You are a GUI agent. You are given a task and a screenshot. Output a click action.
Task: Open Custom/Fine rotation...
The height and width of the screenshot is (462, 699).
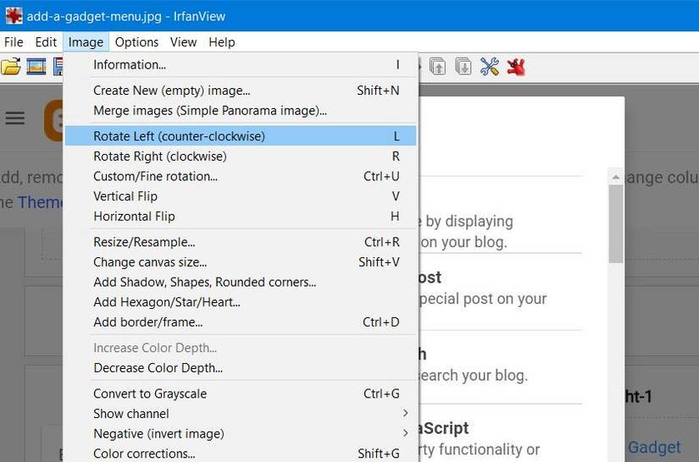(241, 176)
